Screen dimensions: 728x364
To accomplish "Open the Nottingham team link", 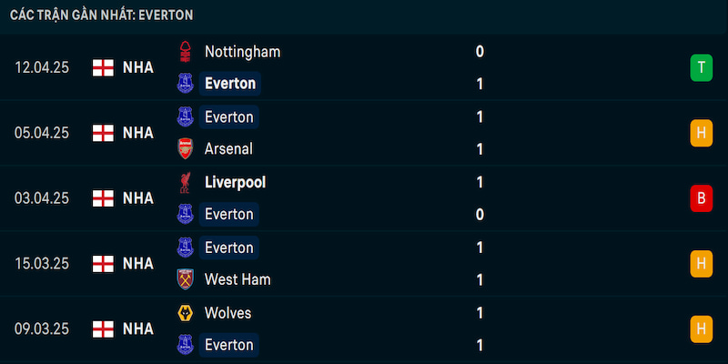I will pos(242,52).
